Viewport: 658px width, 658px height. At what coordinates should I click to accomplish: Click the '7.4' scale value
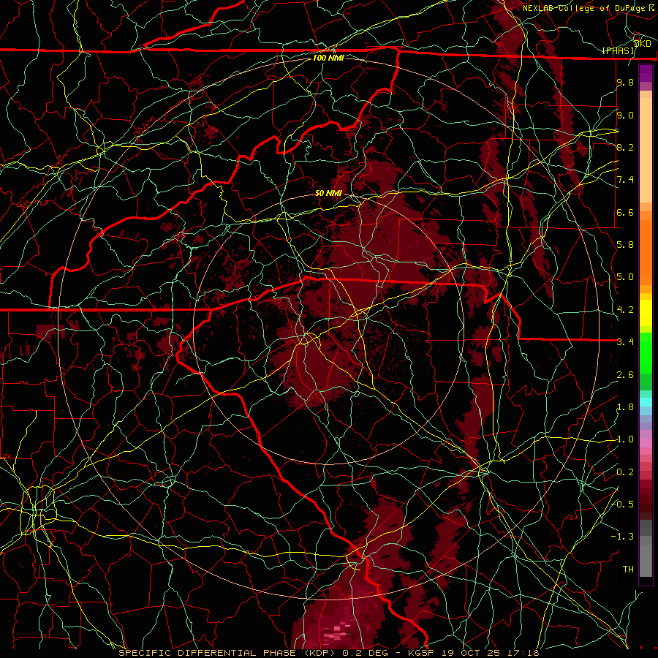coord(625,180)
